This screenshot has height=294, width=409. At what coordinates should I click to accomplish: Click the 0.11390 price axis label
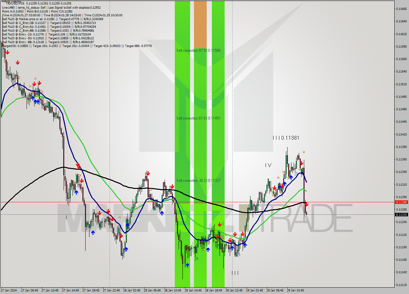pyautogui.click(x=401, y=147)
